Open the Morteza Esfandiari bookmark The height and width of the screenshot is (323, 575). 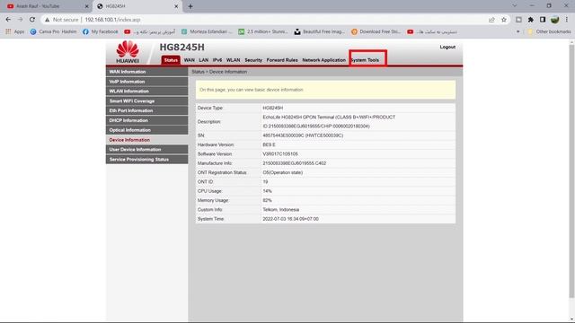[x=207, y=32]
